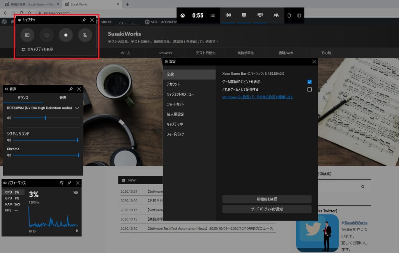Image resolution: width=399 pixels, height=253 pixels.
Task: Switch to the 音声 tab in Audio widget
Action: [63, 98]
